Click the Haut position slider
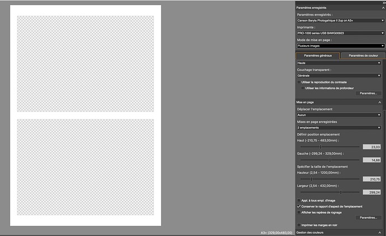The image size is (386, 236). 328,147
